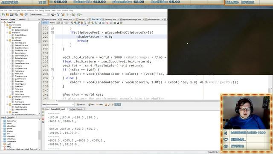Select gPosition in Navigator panel
The height and width of the screenshot is (154, 273).
pos(9,131)
